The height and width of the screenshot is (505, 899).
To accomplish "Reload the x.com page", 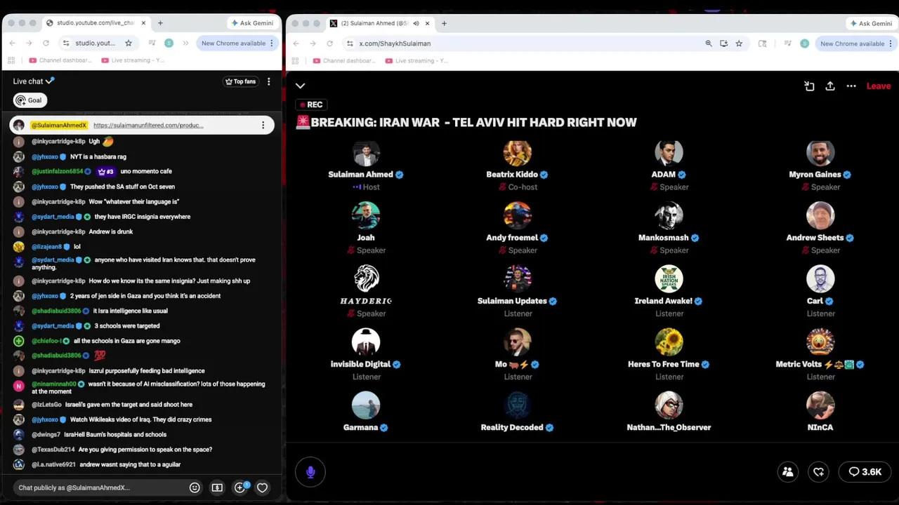I will [329, 43].
